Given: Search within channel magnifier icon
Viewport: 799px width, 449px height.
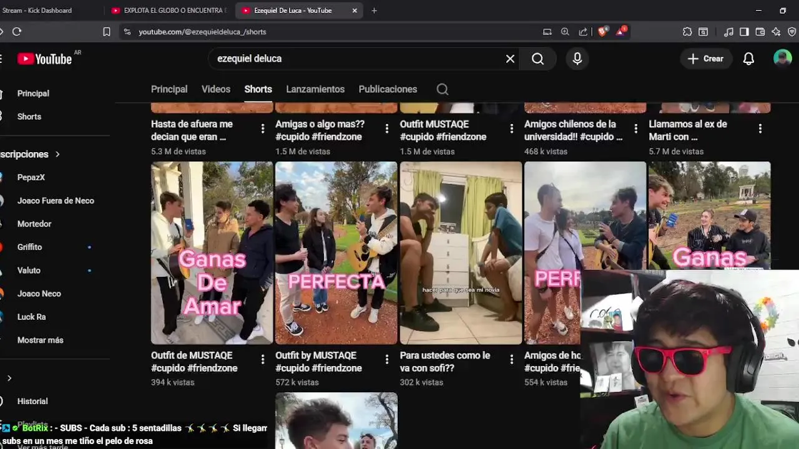Looking at the screenshot, I should click(443, 89).
